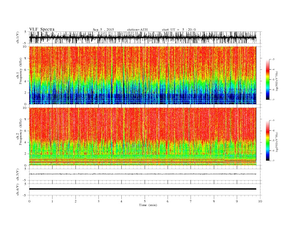Screen dimensions: 293x226
Task: Click the log(PSD) label beside ch.1 colorbar
Action: [277, 81]
